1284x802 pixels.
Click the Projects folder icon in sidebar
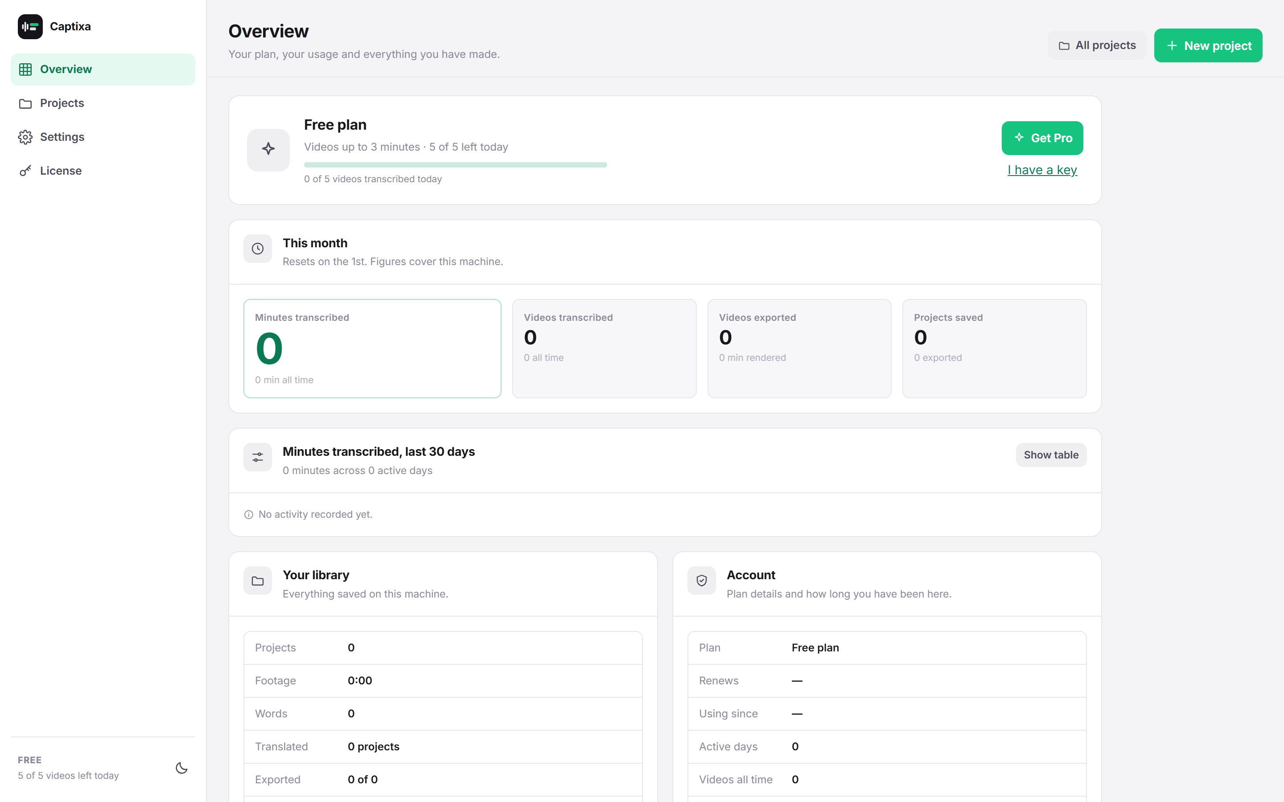click(x=25, y=103)
